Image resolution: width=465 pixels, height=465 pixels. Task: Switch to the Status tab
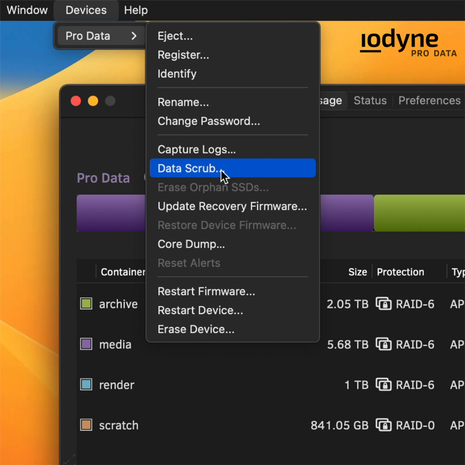coord(370,101)
